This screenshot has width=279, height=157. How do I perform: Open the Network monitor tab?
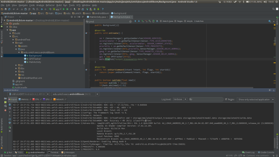(60, 99)
